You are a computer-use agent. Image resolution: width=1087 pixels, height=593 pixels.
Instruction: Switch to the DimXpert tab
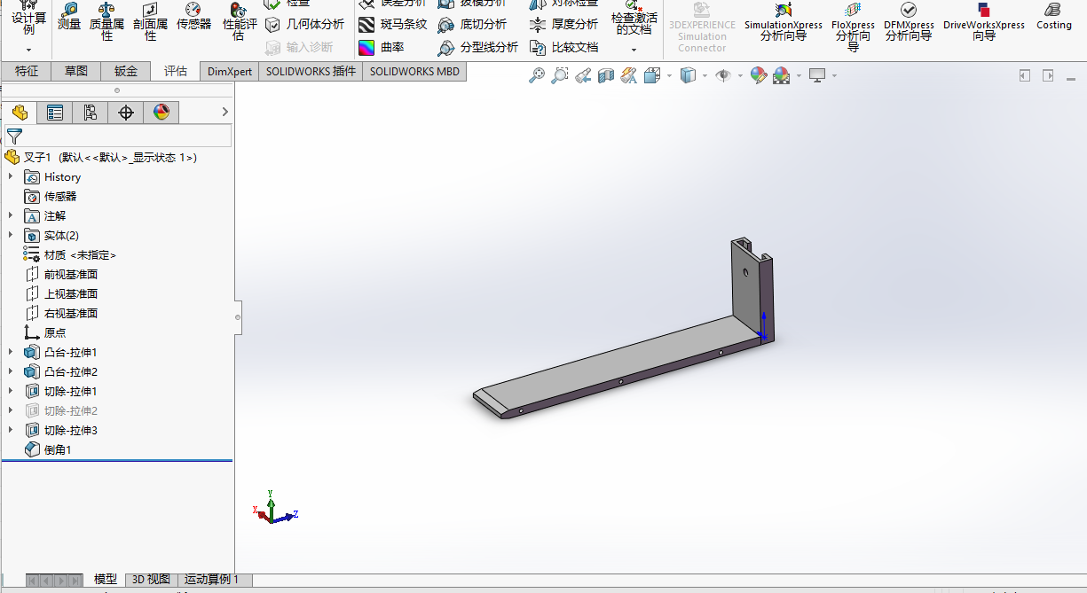point(230,71)
